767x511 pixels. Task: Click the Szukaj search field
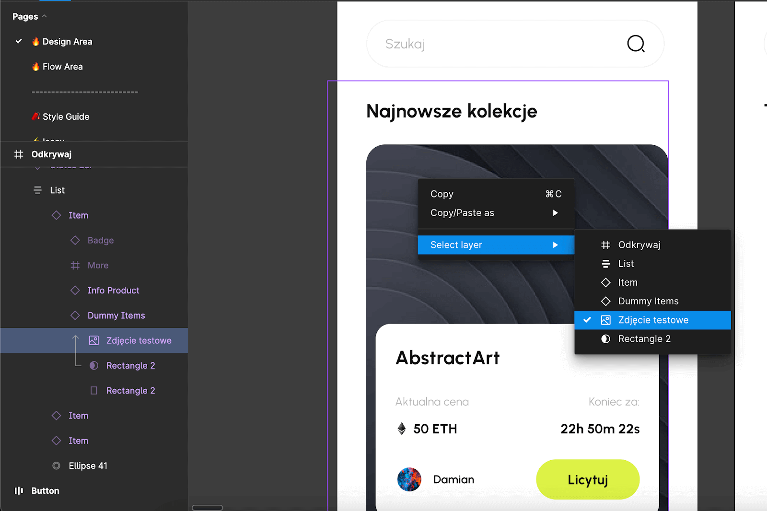pyautogui.click(x=515, y=44)
